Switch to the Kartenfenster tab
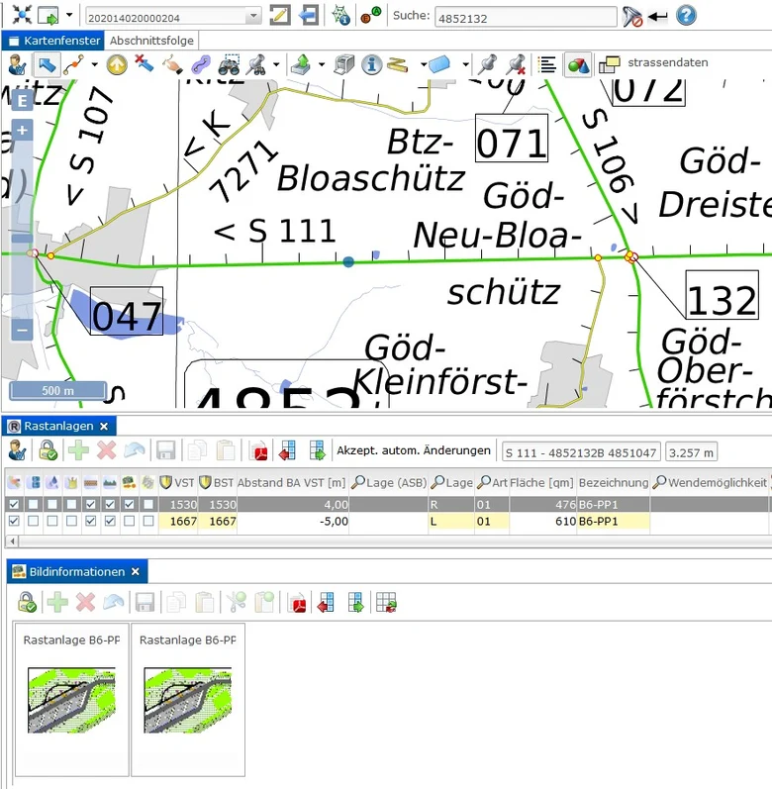The width and height of the screenshot is (772, 789). pyautogui.click(x=53, y=41)
